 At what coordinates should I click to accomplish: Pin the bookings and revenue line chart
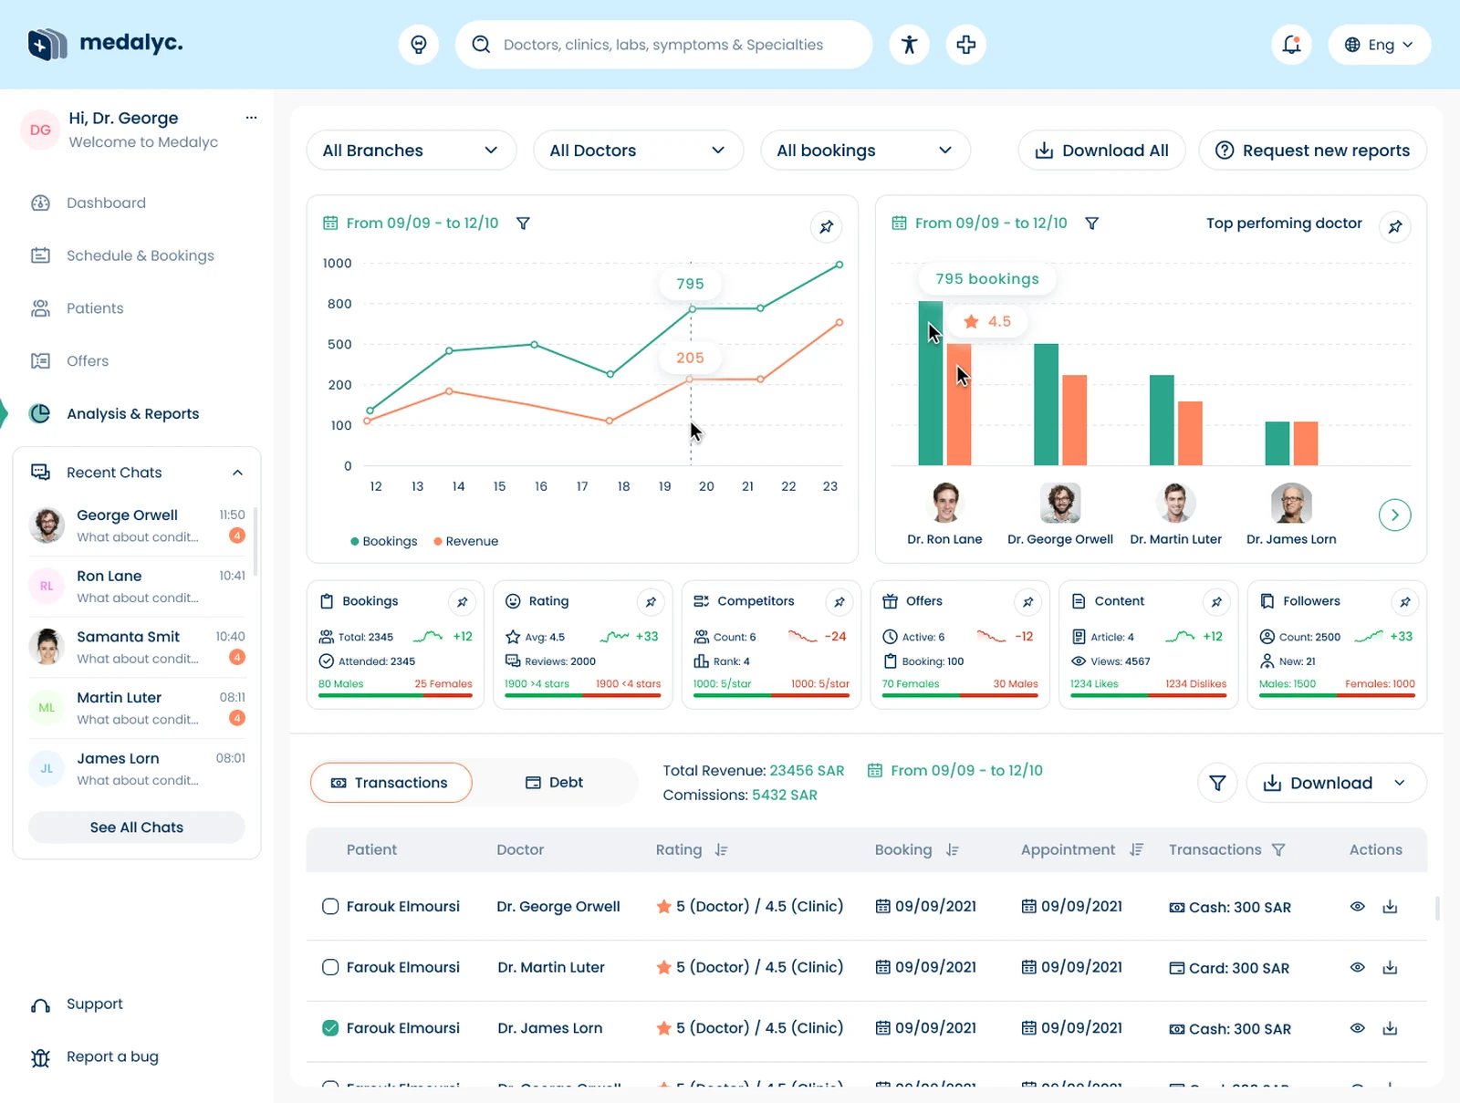(x=827, y=227)
